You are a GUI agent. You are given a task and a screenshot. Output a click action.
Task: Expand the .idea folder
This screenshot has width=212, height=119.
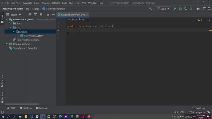pos(10,23)
